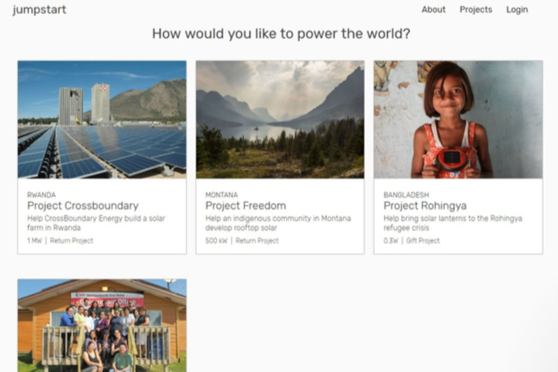Click the Montana mountain lake image
The width and height of the screenshot is (558, 372).
click(280, 119)
